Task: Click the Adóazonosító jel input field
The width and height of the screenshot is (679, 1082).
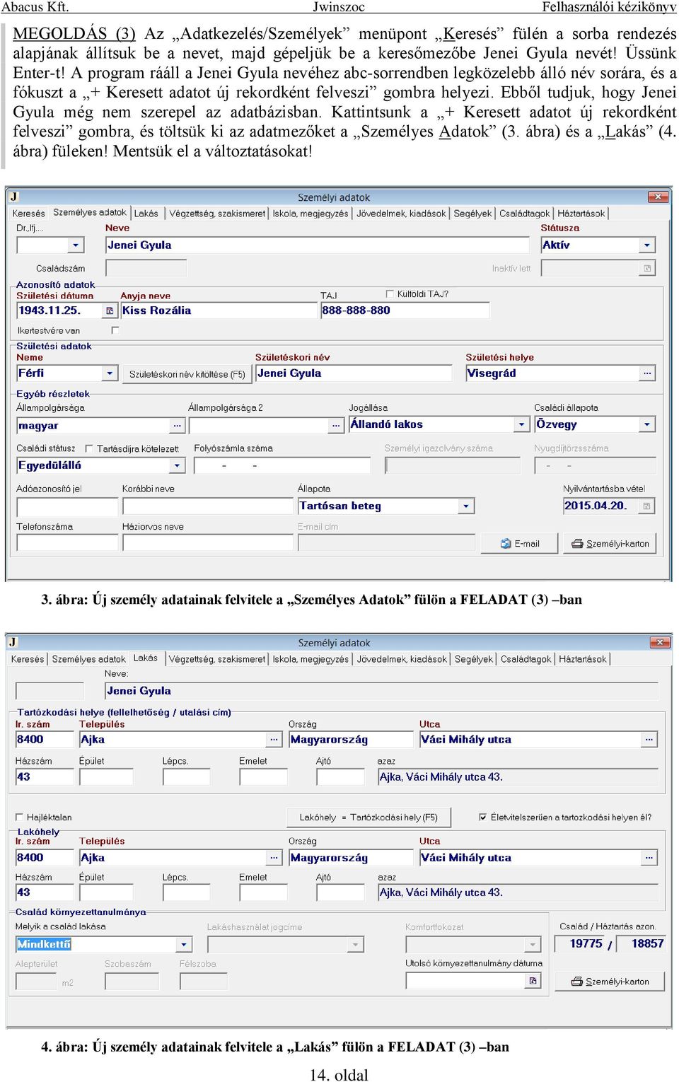Action: point(67,506)
